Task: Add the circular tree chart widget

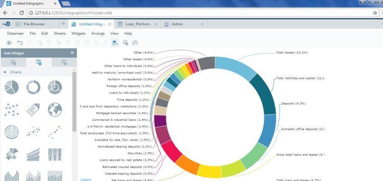Action: [x=11, y=132]
